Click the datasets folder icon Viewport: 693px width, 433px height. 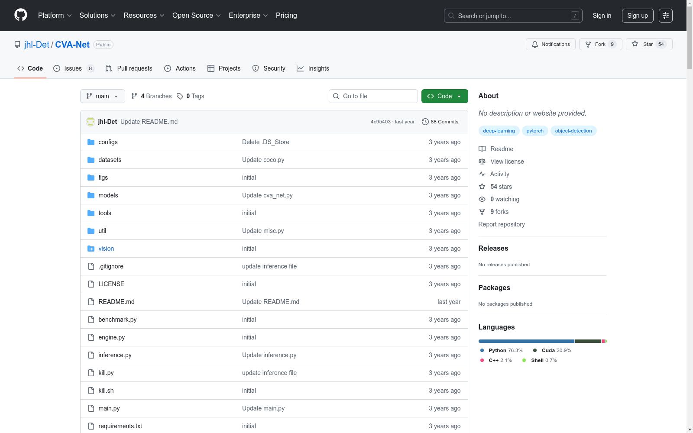tap(91, 160)
